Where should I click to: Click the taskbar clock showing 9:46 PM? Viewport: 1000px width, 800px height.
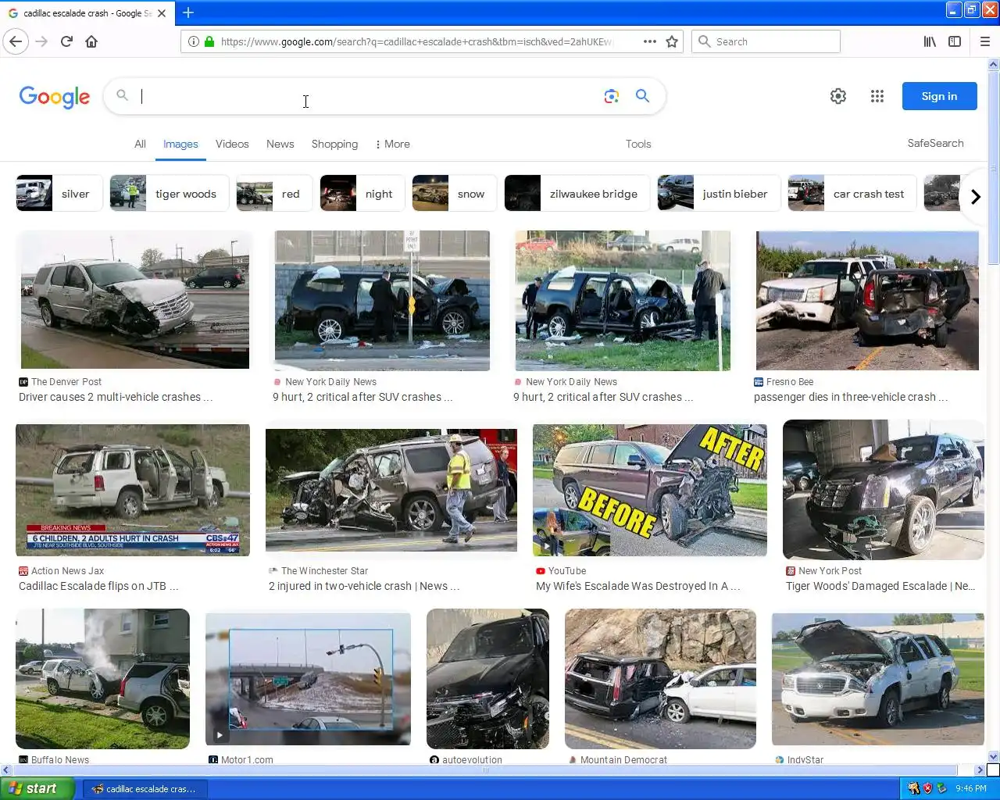971,789
